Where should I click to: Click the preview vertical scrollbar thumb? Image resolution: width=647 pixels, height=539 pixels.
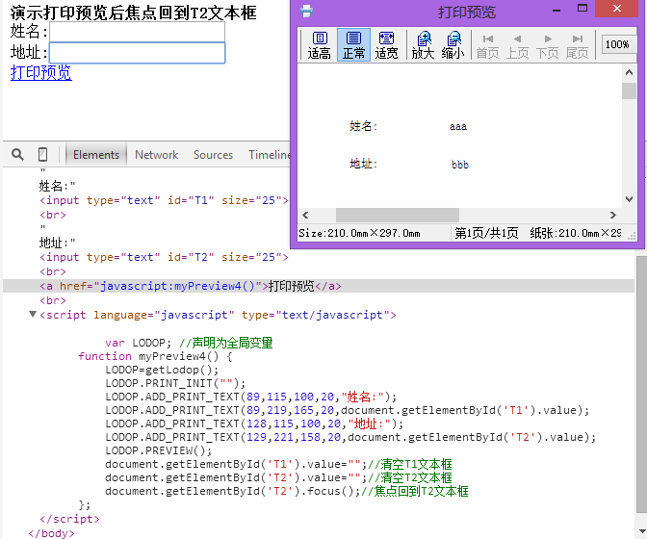click(629, 90)
